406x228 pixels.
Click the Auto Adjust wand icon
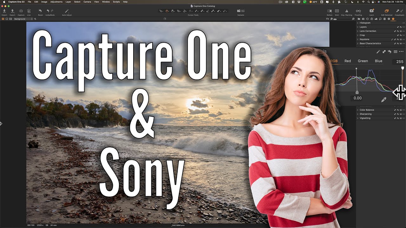coord(67,11)
